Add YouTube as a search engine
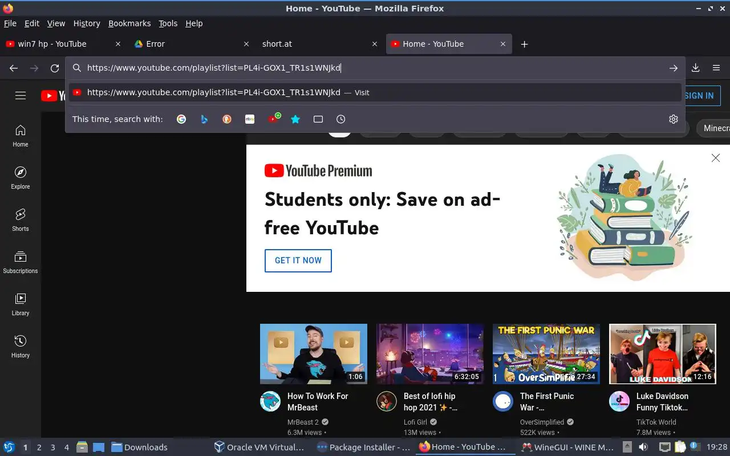730x456 pixels. pos(274,119)
